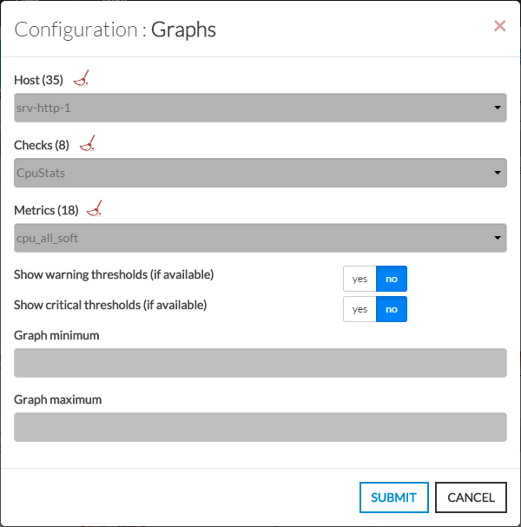This screenshot has width=521, height=527.
Task: Expand the Checks dropdown showing CpuStats
Action: click(x=260, y=173)
